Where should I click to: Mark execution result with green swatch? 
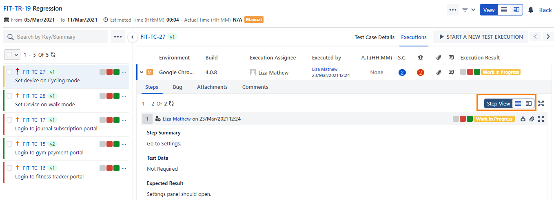coord(477,72)
